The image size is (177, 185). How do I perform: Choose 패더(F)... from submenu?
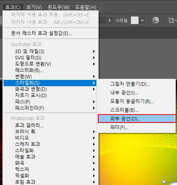(136, 128)
